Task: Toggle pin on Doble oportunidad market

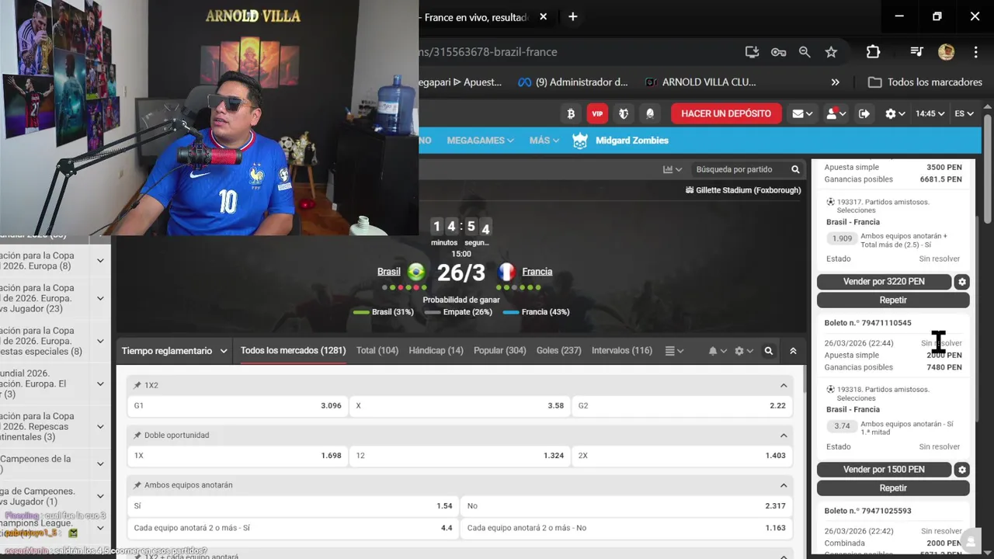Action: pos(137,435)
